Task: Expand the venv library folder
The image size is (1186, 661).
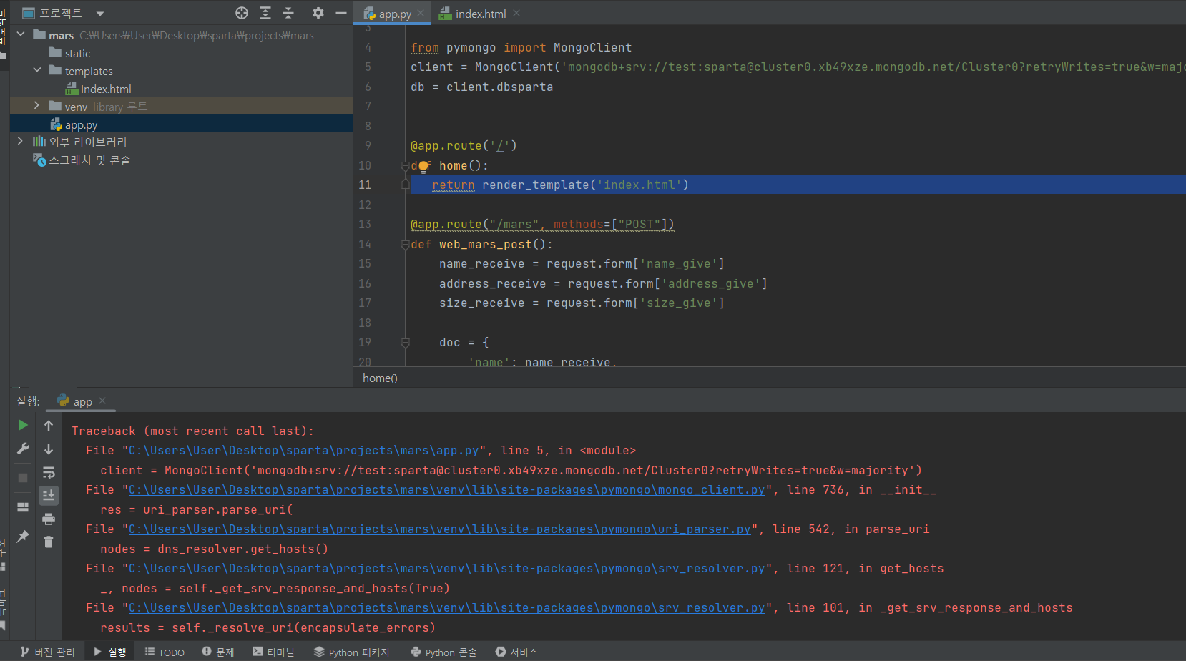Action: [37, 106]
